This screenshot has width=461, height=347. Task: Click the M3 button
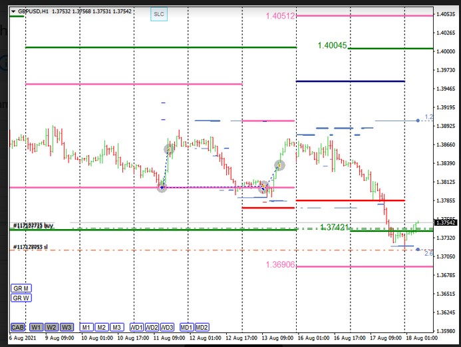116,327
